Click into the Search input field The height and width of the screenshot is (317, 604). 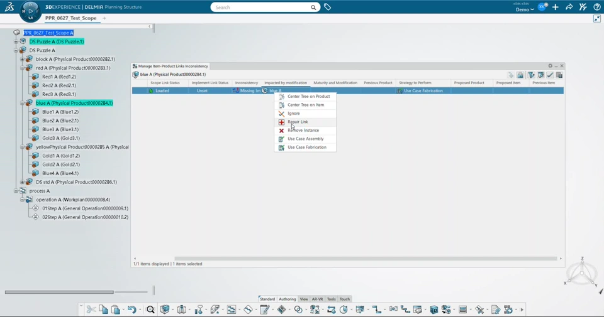(x=262, y=8)
